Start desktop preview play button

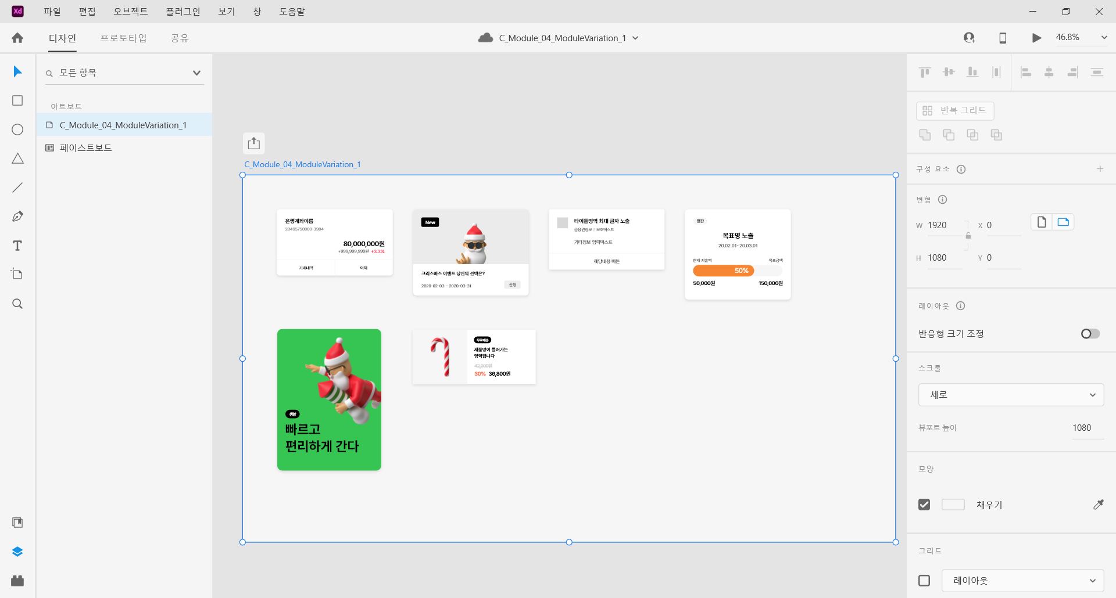pos(1036,38)
